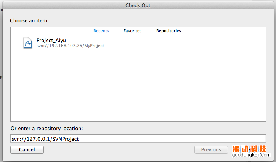
Task: Show the Repositories tab
Action: (168, 31)
